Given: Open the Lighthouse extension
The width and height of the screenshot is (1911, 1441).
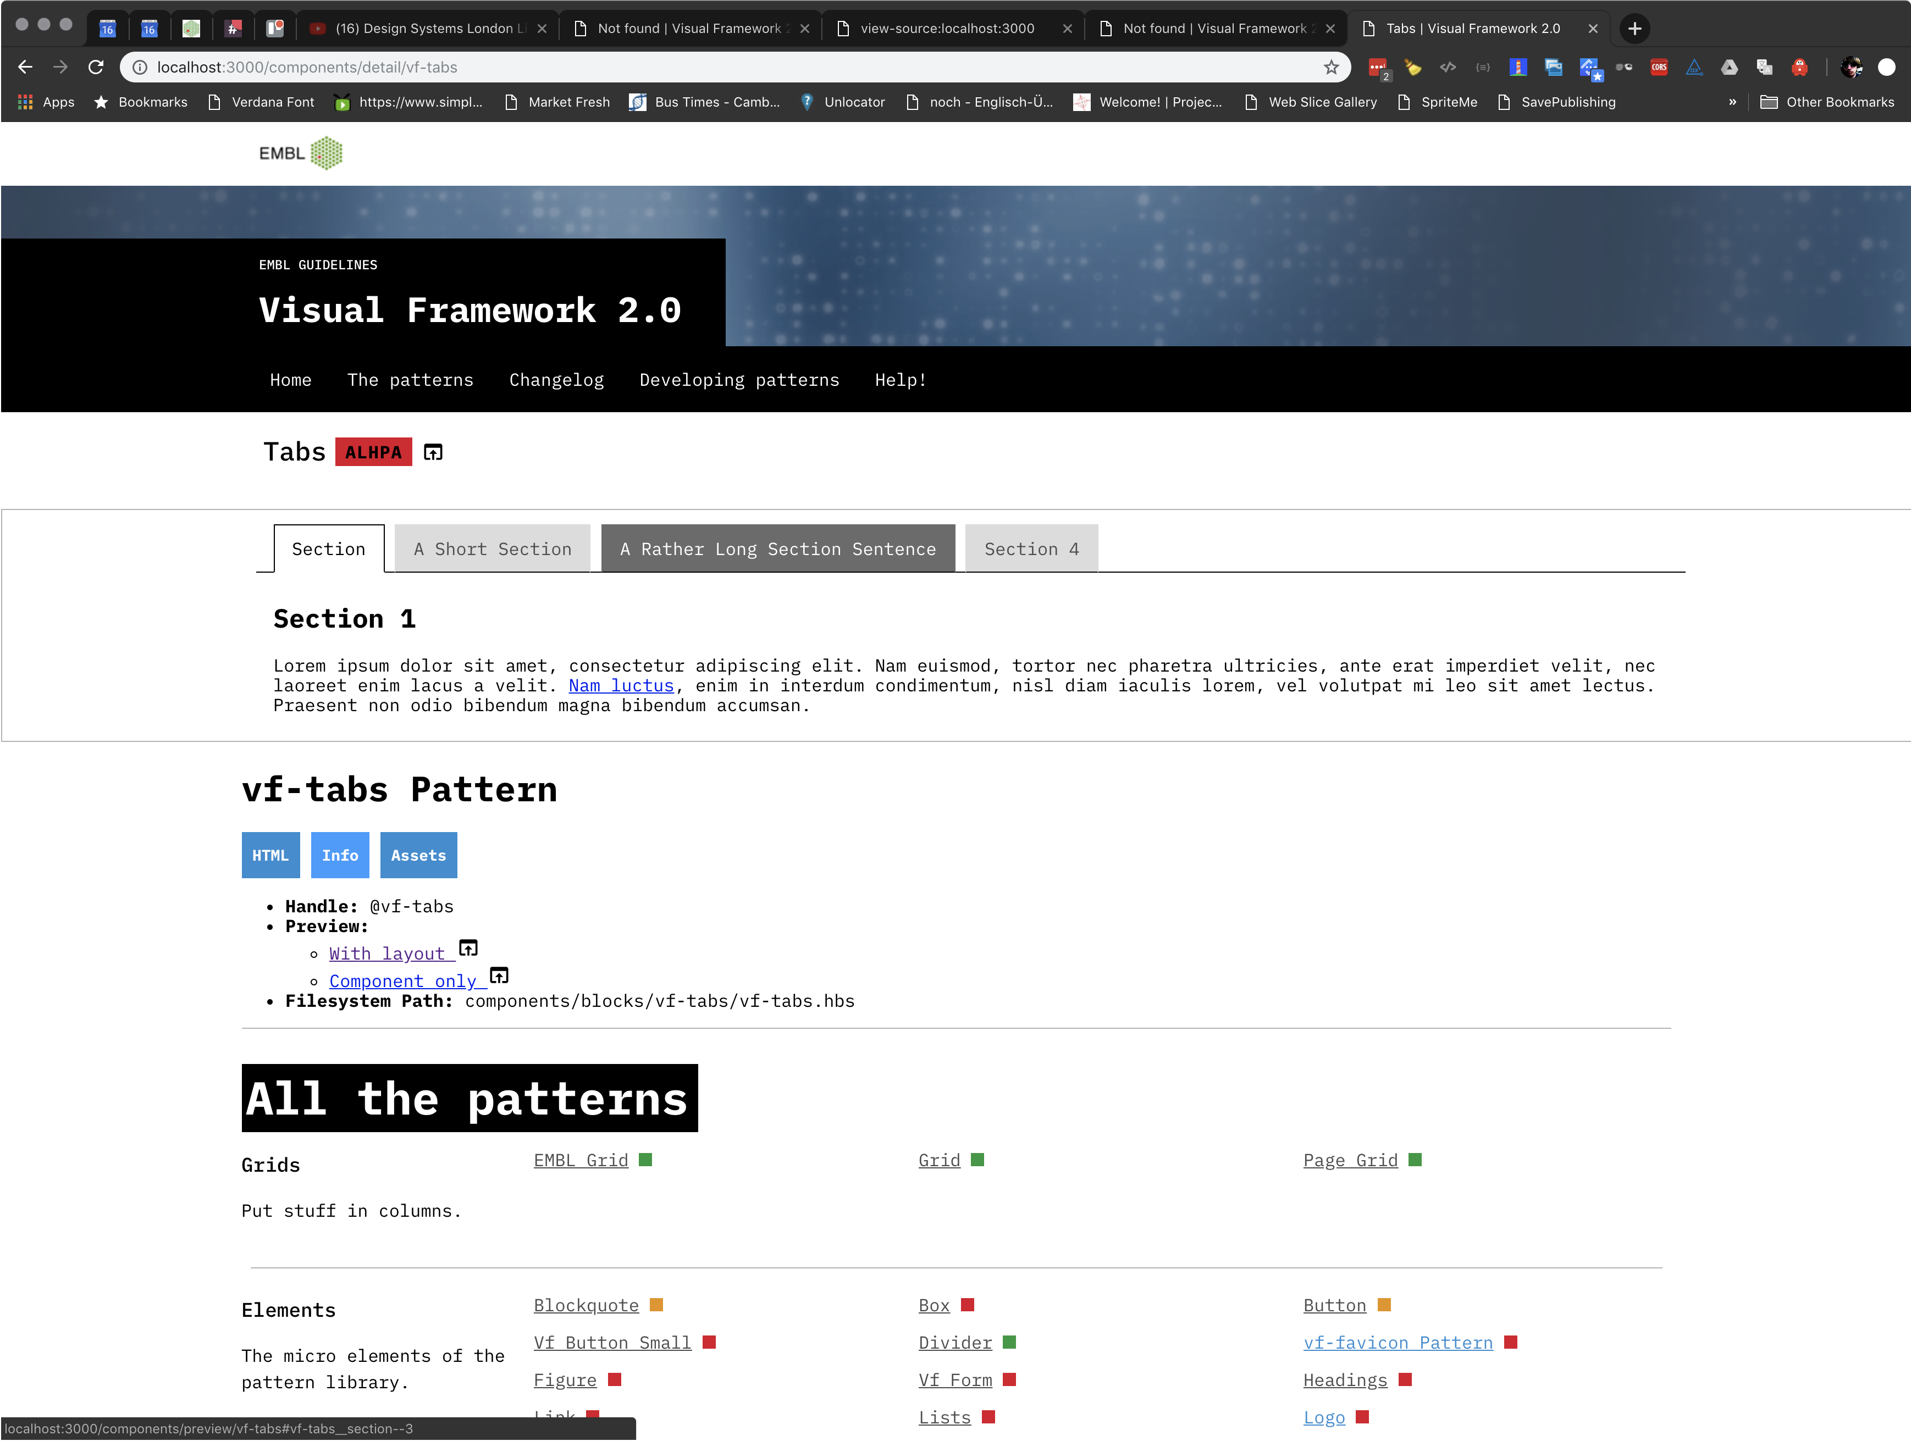Looking at the screenshot, I should (1518, 68).
